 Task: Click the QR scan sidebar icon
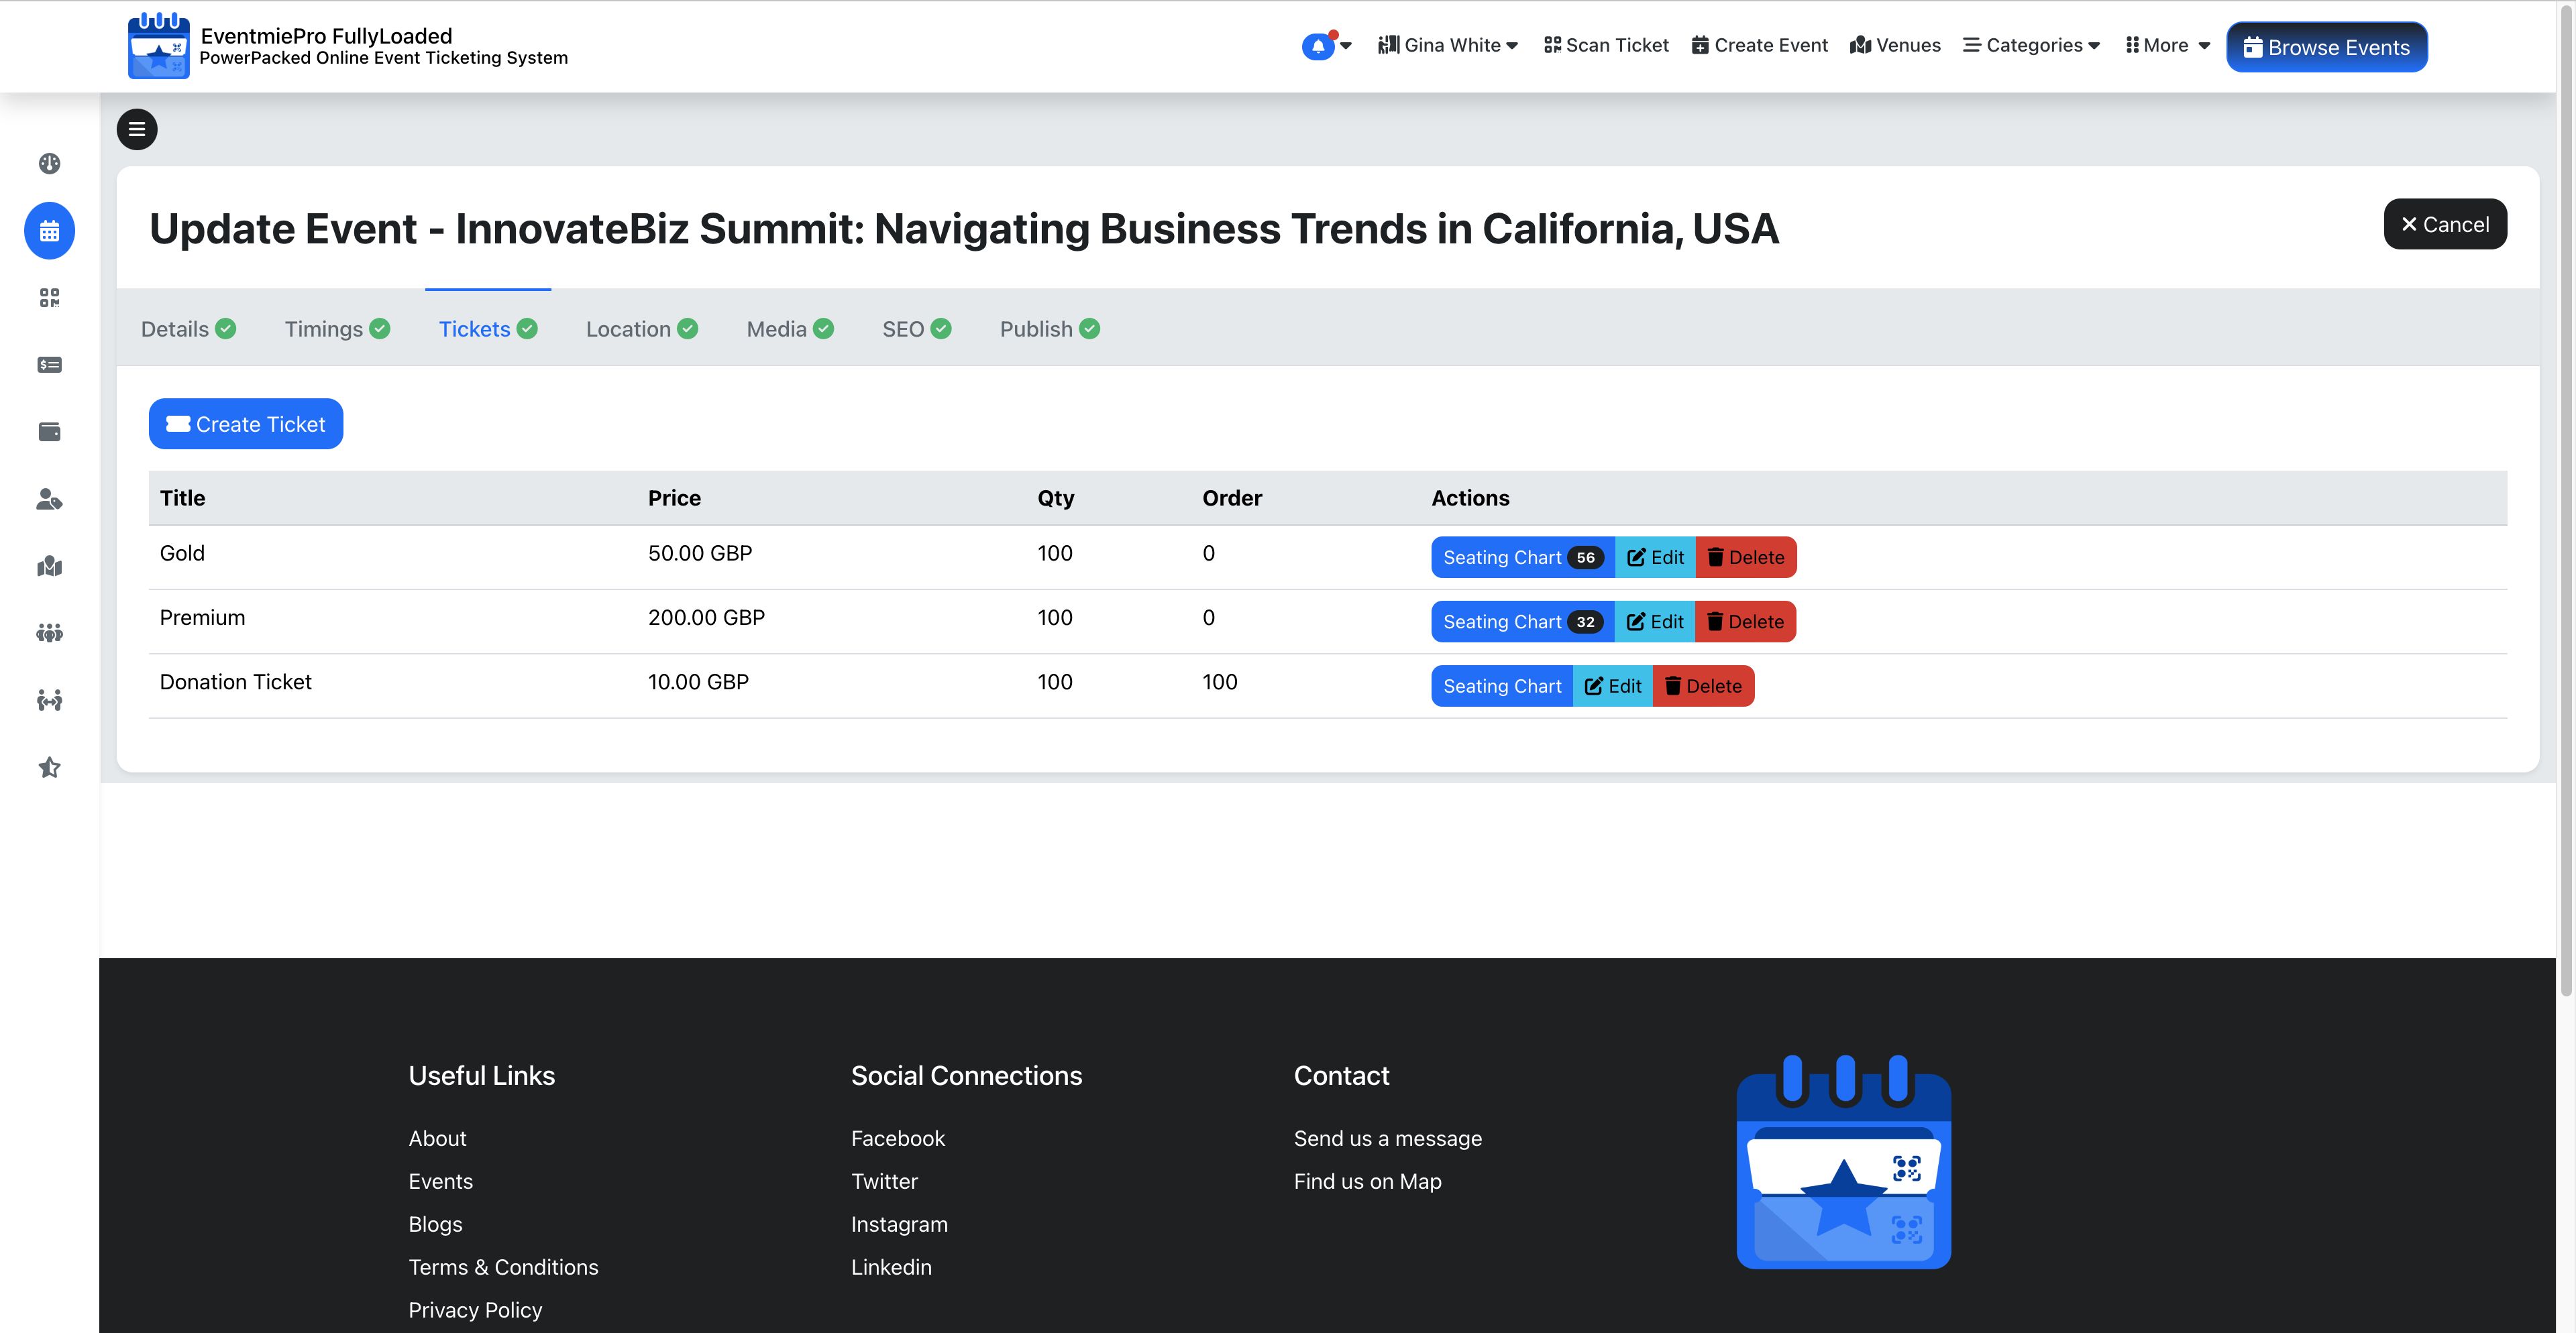tap(49, 298)
